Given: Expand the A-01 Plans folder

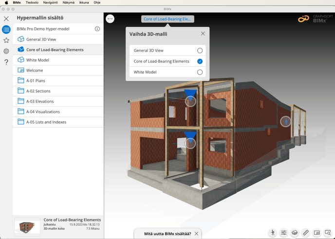Looking at the screenshot, I should tap(58, 81).
